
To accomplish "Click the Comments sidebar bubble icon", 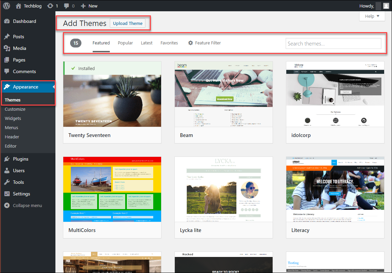I will [7, 71].
